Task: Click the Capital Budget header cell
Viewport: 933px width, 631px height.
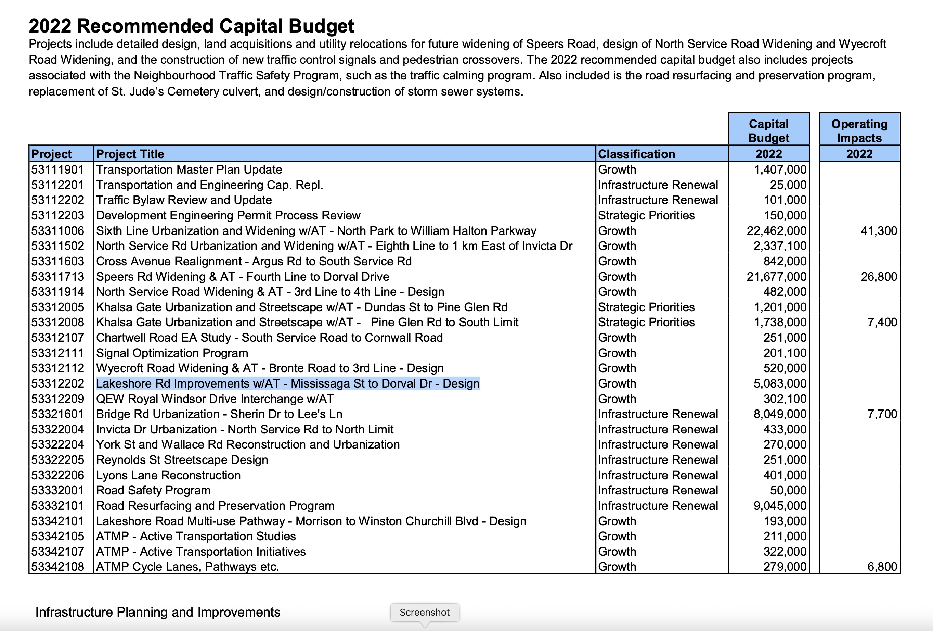Action: click(x=769, y=130)
